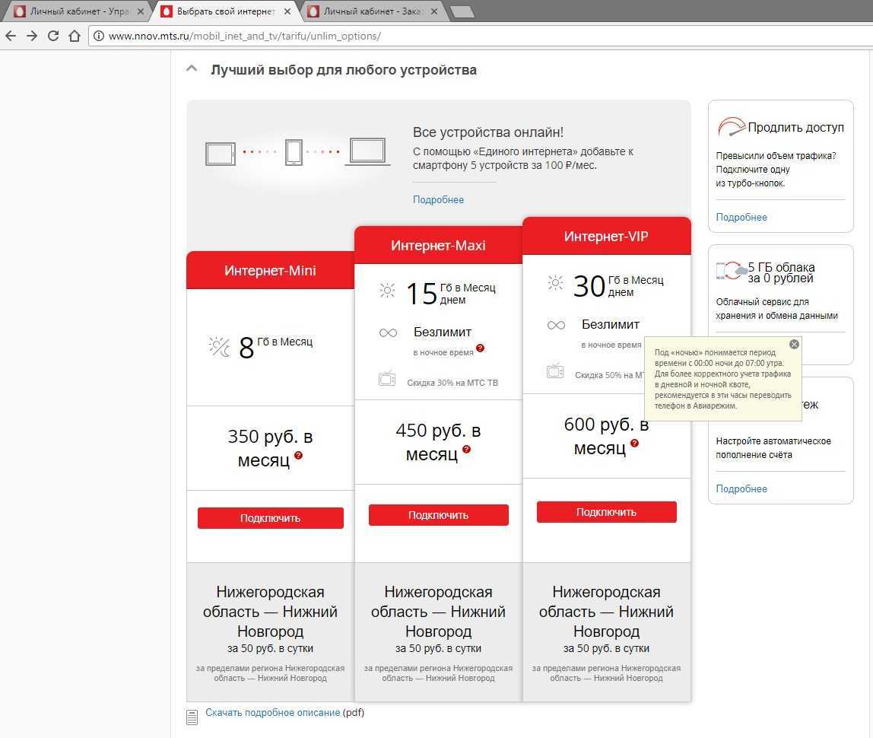873x738 pixels.
Task: Open the browser home page
Action: pos(74,37)
